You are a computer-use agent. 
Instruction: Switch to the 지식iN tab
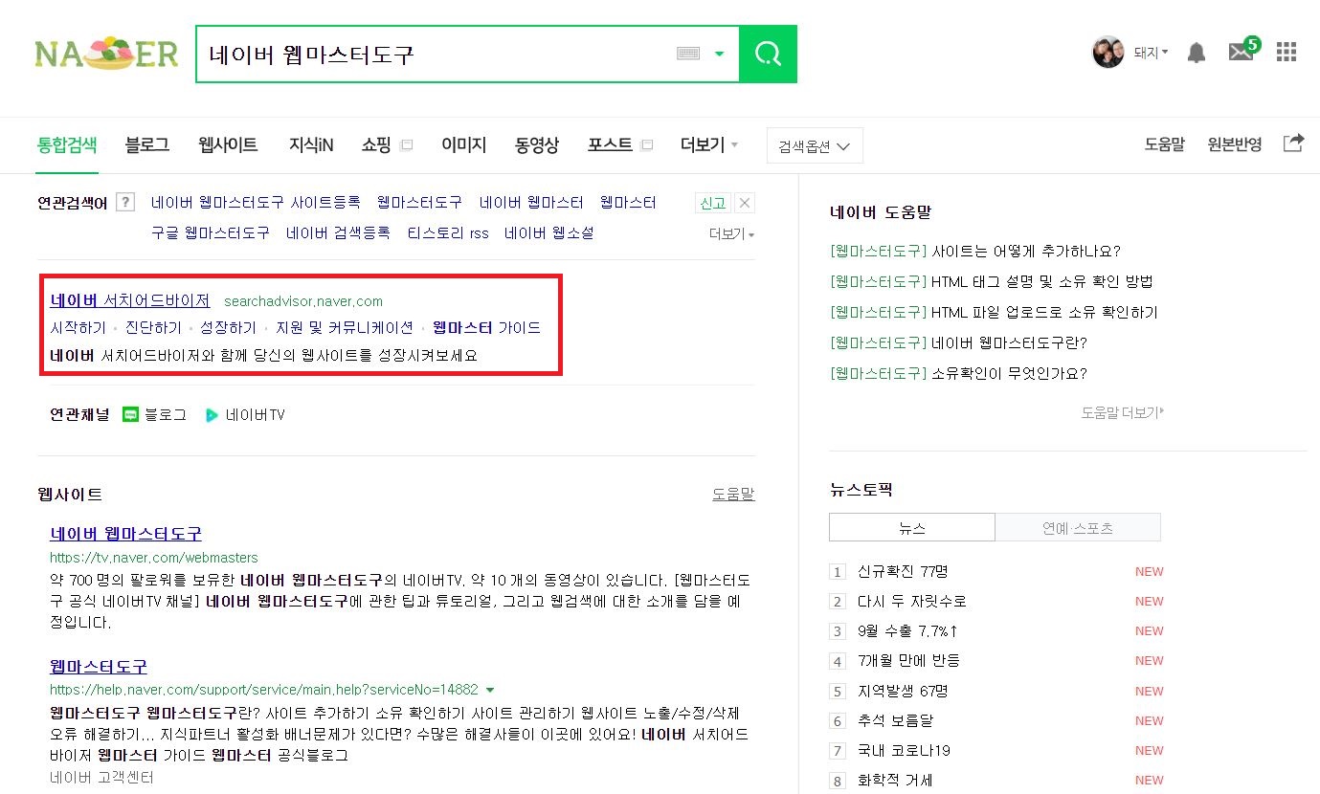[311, 145]
